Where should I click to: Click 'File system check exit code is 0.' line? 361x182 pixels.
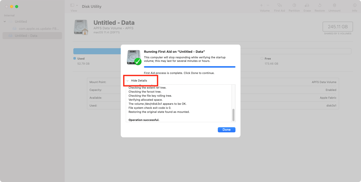(x=150, y=108)
